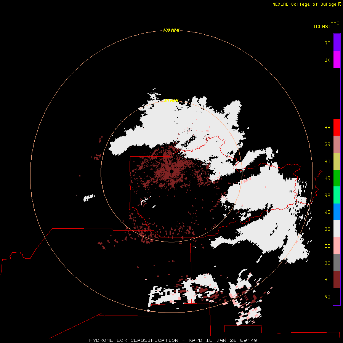343x343 pixels.
Task: Click the purple RF color swatch
Action: click(x=337, y=43)
